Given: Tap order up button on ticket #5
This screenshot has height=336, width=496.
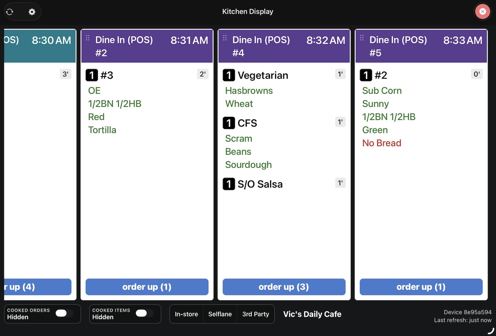Looking at the screenshot, I should pos(421,287).
